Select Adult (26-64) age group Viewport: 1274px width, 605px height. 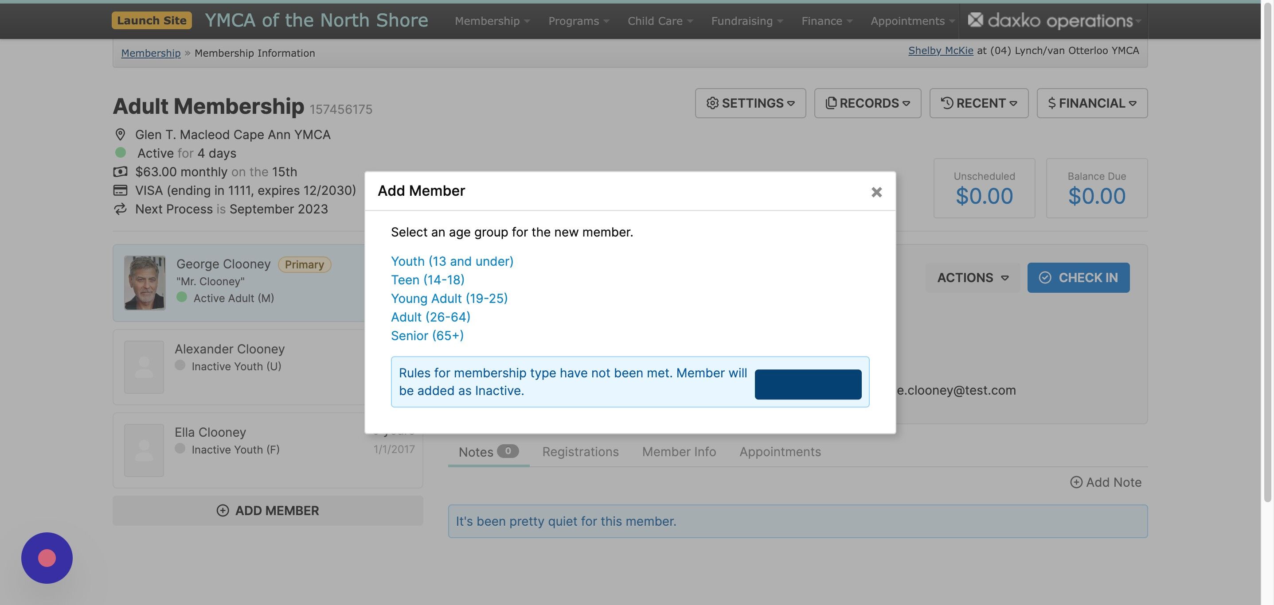[x=430, y=317]
